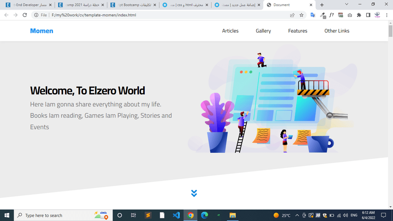View site information icon beside File

point(36,15)
